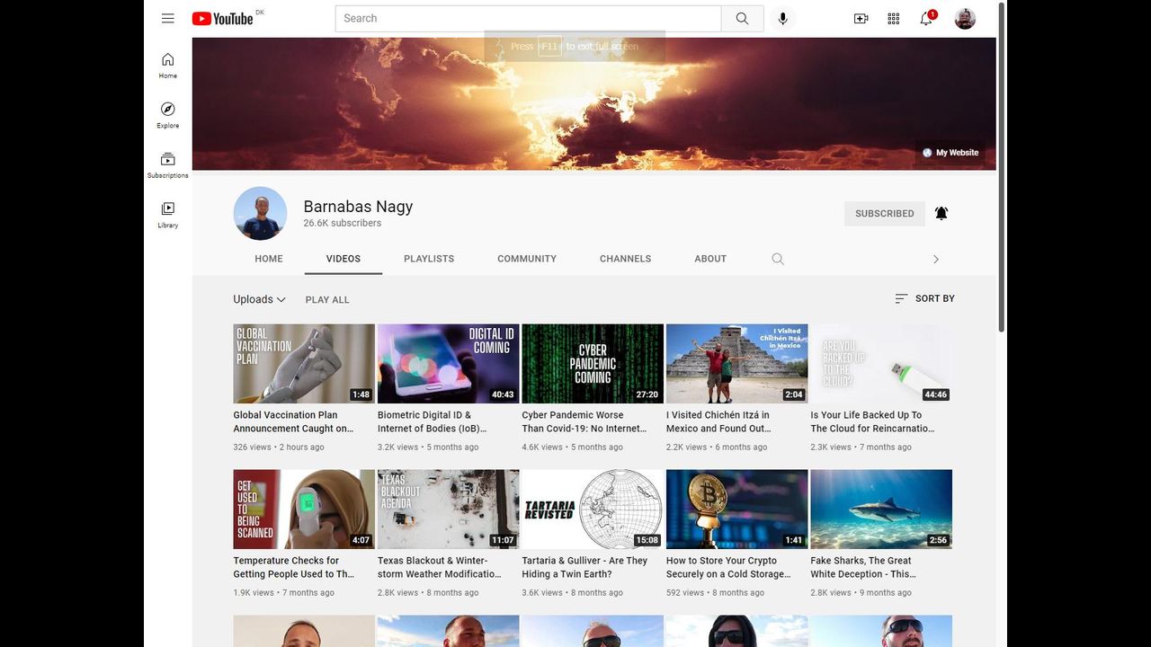The height and width of the screenshot is (647, 1151).
Task: Click the Play All link
Action: coord(327,300)
